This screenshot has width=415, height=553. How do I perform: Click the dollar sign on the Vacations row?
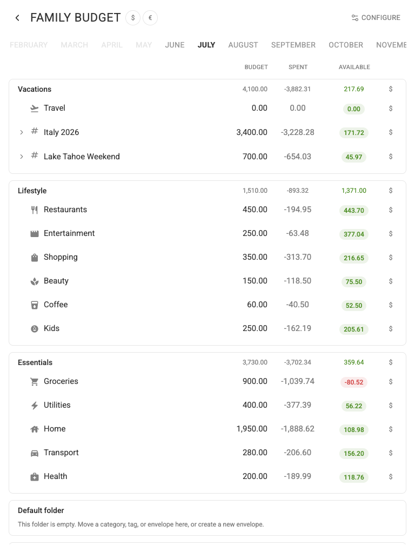coord(391,89)
